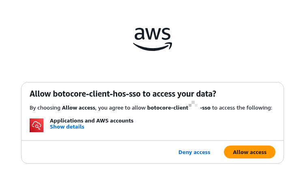Expand Show details for requested permissions
This screenshot has height=171, width=301.
(x=67, y=127)
